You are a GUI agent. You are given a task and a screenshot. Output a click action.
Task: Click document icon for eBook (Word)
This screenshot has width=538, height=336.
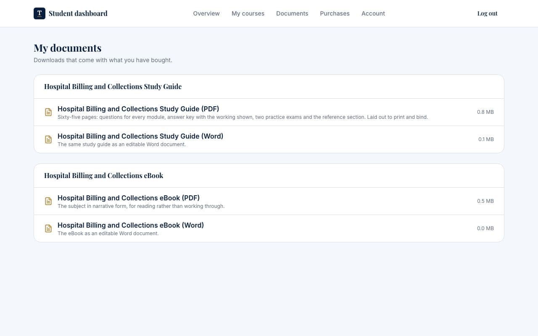(48, 228)
